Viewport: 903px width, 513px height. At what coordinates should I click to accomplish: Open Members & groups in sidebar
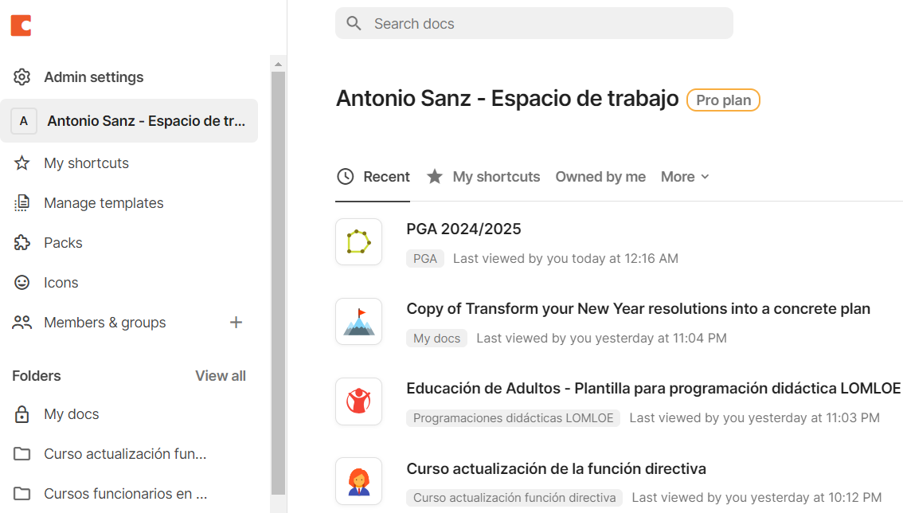tap(105, 322)
